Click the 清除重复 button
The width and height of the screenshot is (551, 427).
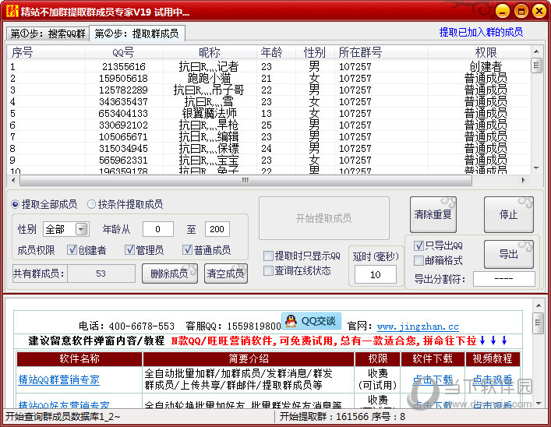coord(433,214)
